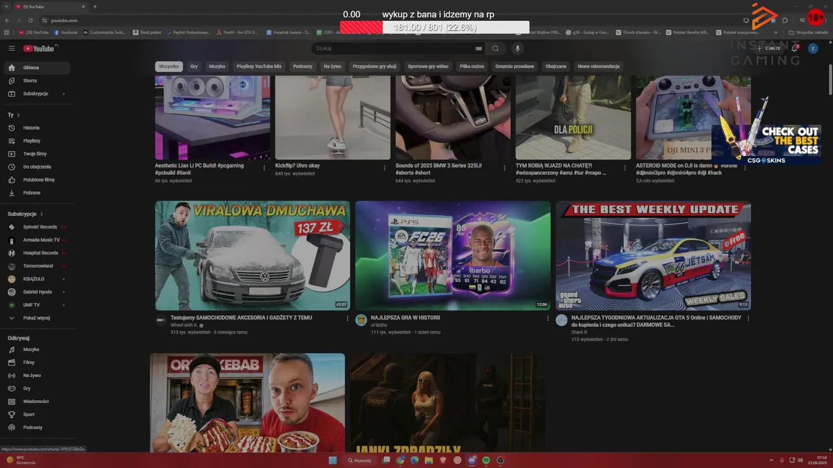
Task: Open the Shark R channel link
Action: click(x=579, y=332)
